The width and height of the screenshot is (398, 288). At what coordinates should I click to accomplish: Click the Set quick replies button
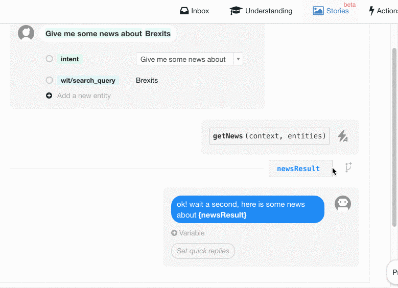[x=203, y=251]
